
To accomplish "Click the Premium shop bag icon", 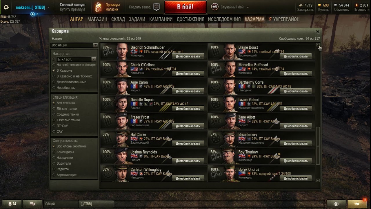I will (x=98, y=7).
